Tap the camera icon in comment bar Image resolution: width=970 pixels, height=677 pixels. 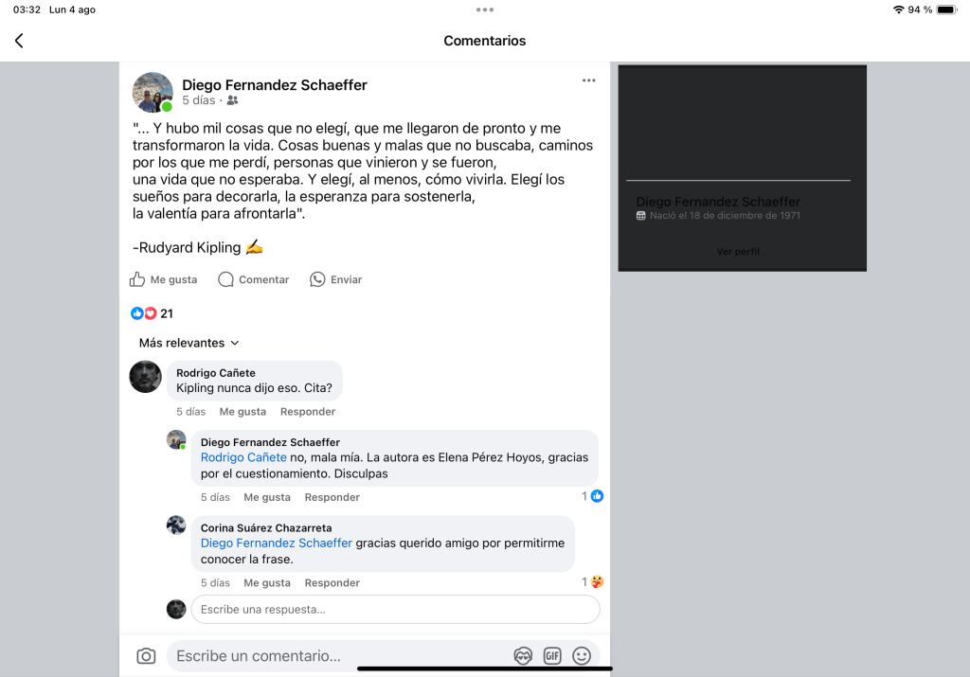point(146,656)
